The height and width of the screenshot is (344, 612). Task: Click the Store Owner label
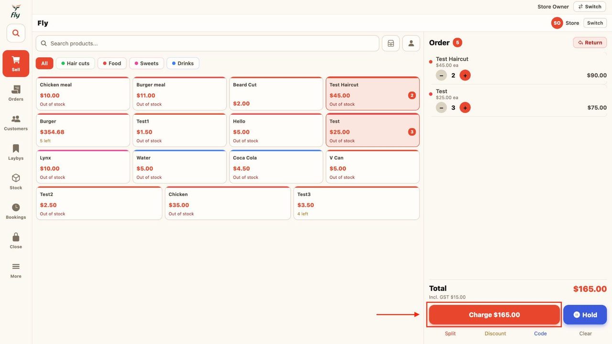553,7
